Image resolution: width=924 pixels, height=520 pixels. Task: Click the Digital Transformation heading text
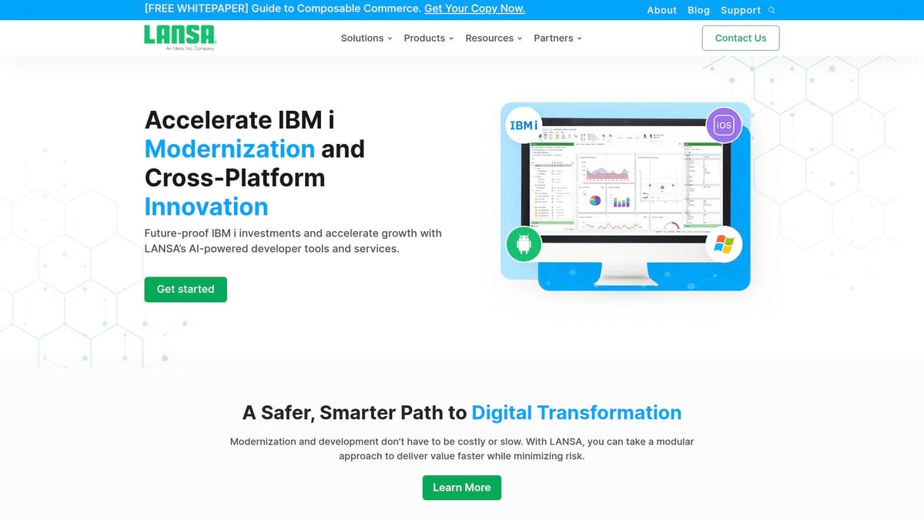coord(577,412)
